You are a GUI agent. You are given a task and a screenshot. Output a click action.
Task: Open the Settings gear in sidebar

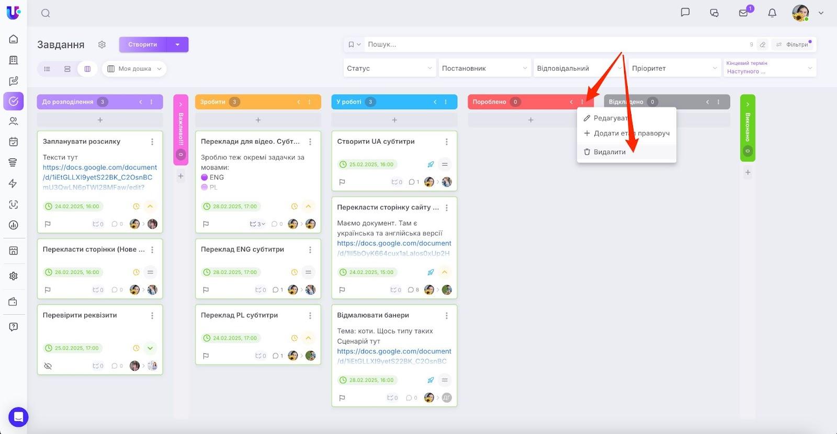tap(14, 276)
